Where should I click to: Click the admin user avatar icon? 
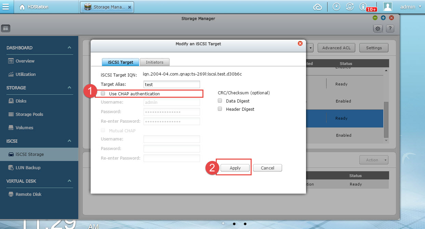[x=388, y=6]
